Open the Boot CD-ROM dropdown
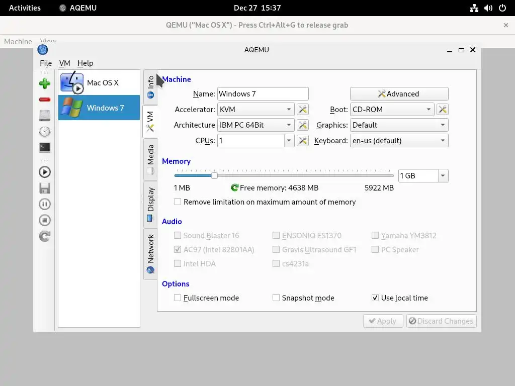Screen dimensions: 515x386 point(392,109)
